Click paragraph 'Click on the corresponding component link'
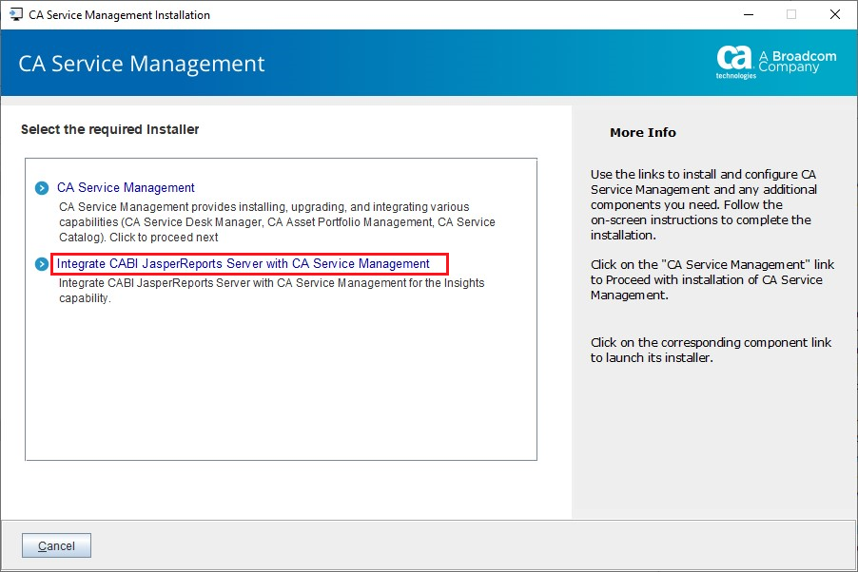The image size is (858, 572). coord(711,350)
